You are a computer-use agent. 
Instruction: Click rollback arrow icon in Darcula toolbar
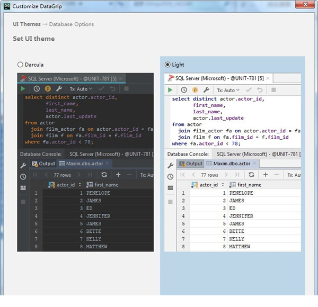coord(112,89)
